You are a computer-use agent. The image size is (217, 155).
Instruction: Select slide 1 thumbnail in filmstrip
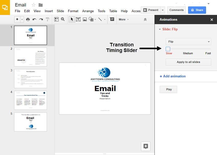30,35
